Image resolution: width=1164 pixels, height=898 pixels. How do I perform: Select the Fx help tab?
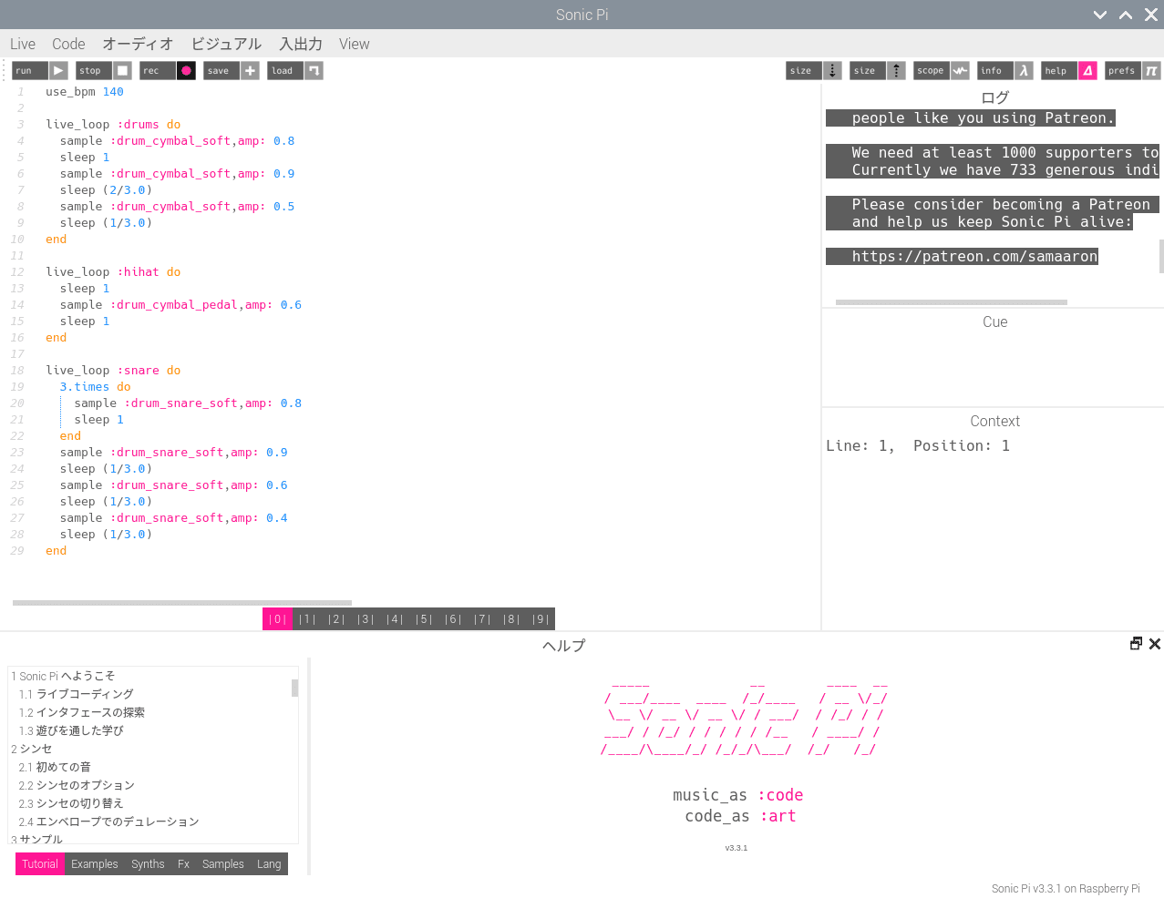pos(183,864)
